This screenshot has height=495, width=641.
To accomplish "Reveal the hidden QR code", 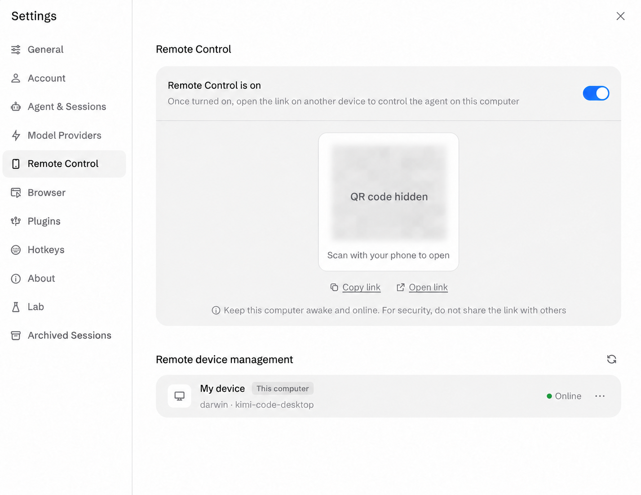I will 389,192.
